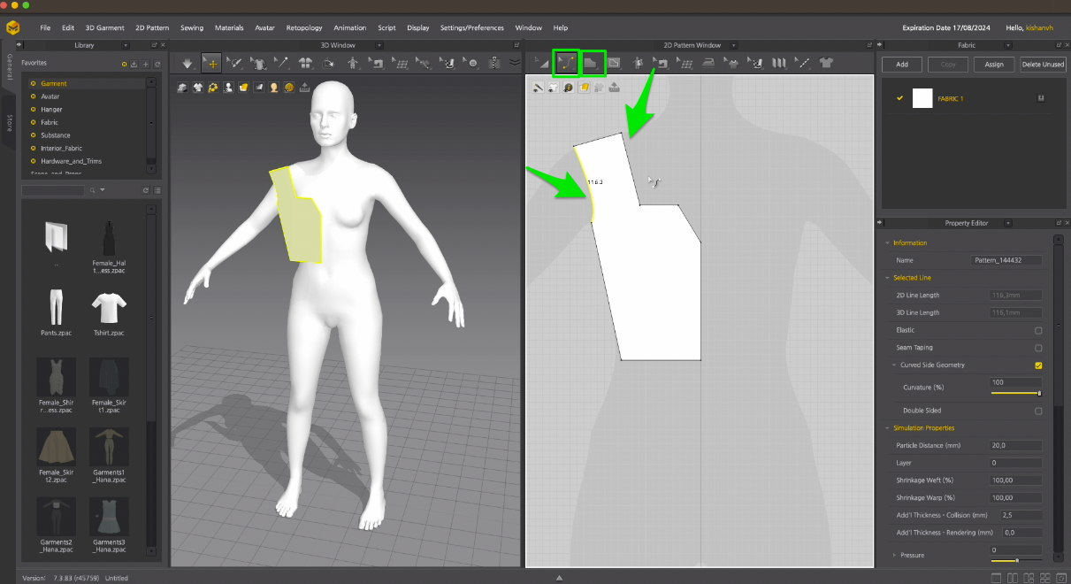Open the File menu
1071x584 pixels.
(45, 27)
